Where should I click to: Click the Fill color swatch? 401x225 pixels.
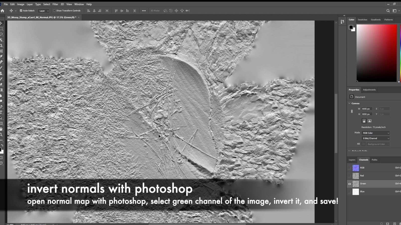[x=363, y=144]
